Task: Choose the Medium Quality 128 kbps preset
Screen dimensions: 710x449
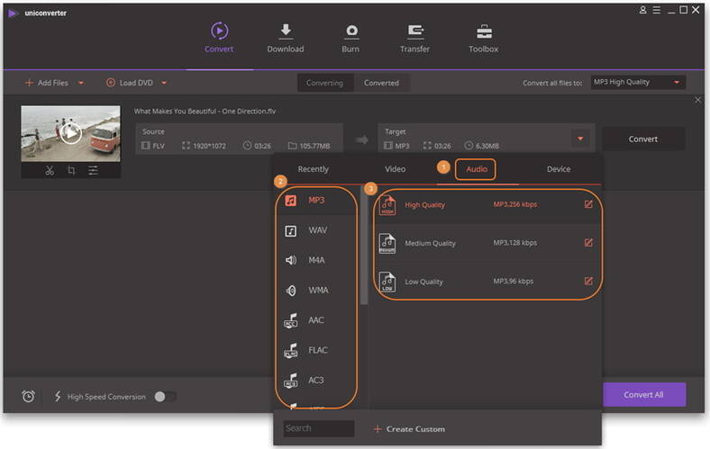Action: coord(487,243)
